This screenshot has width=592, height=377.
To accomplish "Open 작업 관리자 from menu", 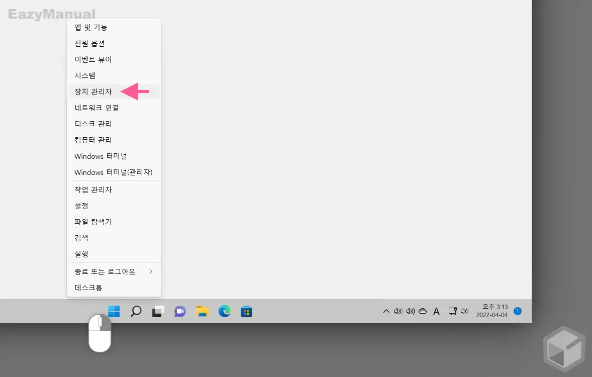I will tap(114, 190).
